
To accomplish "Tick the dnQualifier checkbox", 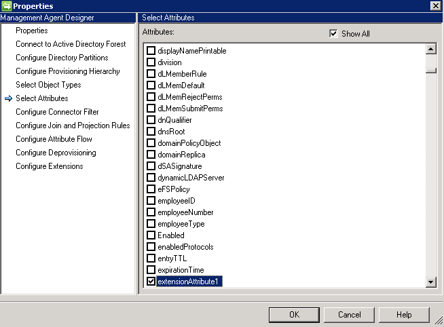I will pos(151,120).
